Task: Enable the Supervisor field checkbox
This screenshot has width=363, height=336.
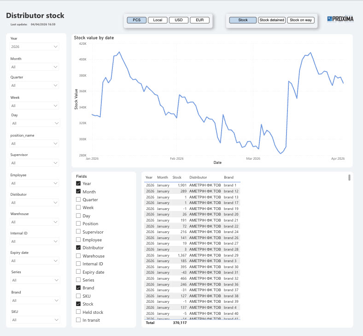Action: [78, 231]
